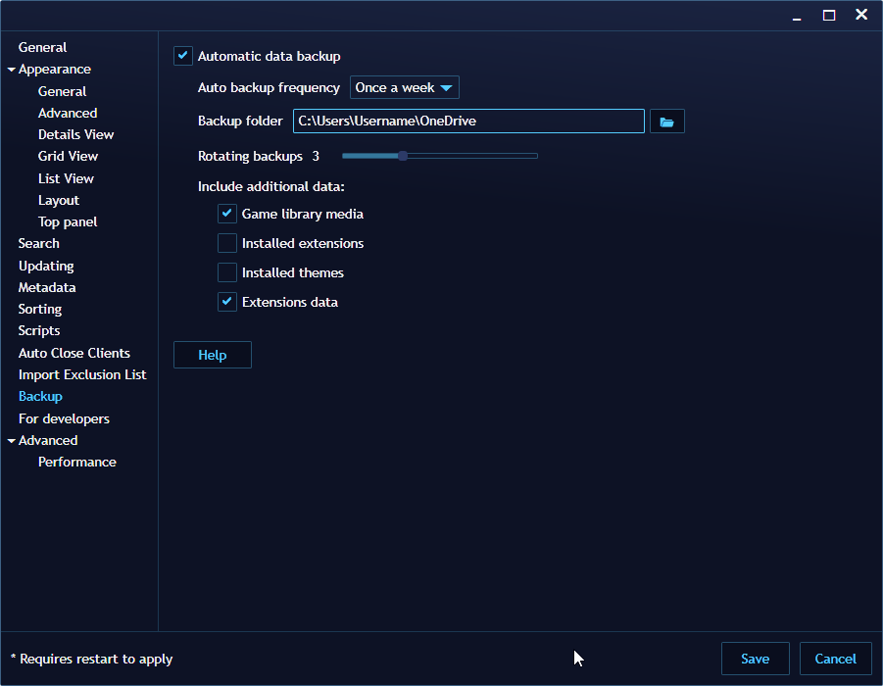The width and height of the screenshot is (883, 686).
Task: Open Scripts settings
Action: [39, 330]
